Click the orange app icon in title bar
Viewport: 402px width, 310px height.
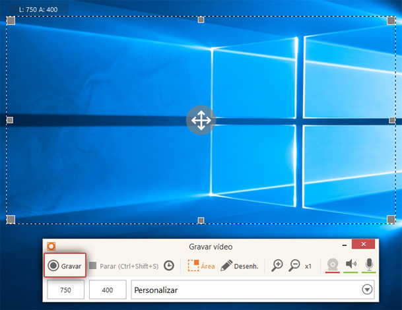pyautogui.click(x=51, y=246)
